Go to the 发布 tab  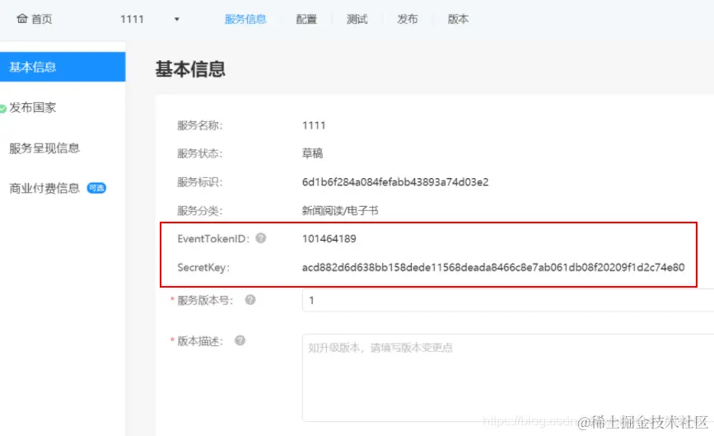(x=408, y=19)
